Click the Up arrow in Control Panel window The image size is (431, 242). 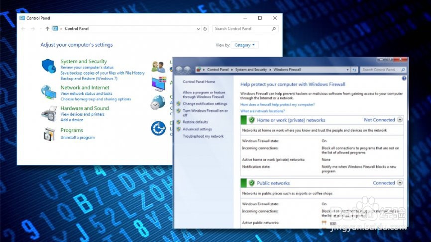(x=47, y=28)
